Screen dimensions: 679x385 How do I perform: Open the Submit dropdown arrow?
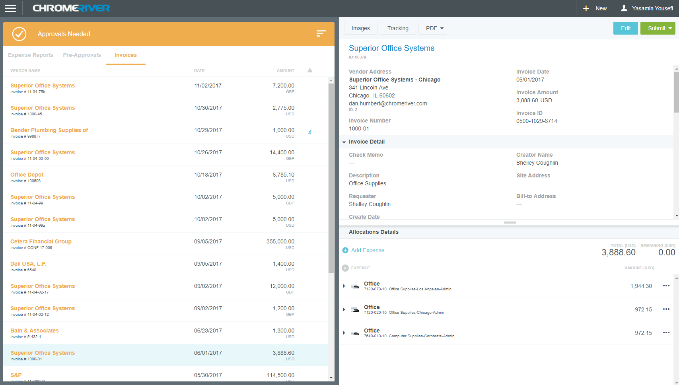click(670, 28)
